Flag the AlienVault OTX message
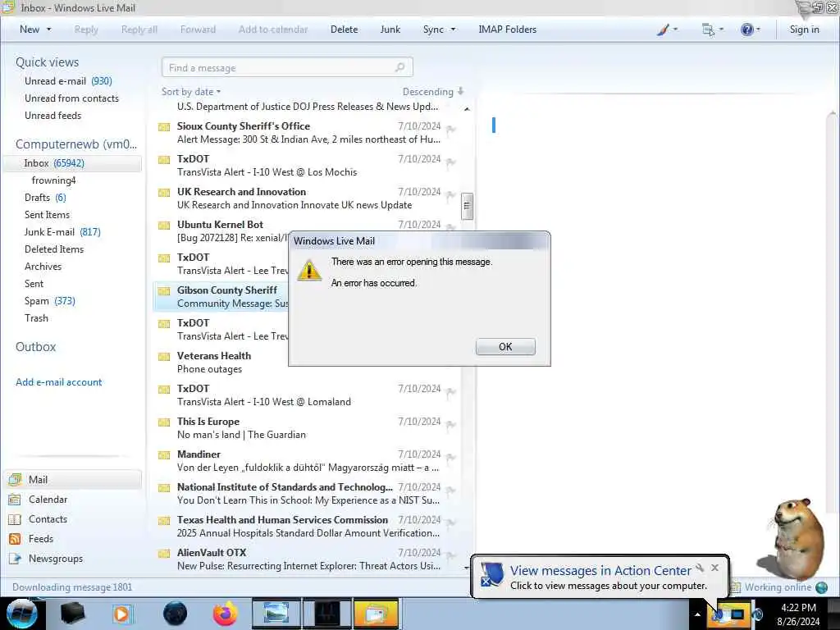The image size is (840, 630). [x=451, y=555]
